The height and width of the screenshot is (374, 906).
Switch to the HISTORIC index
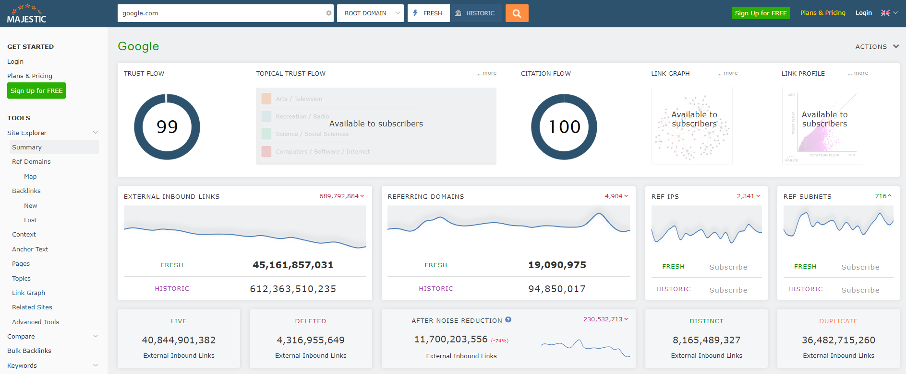(475, 13)
